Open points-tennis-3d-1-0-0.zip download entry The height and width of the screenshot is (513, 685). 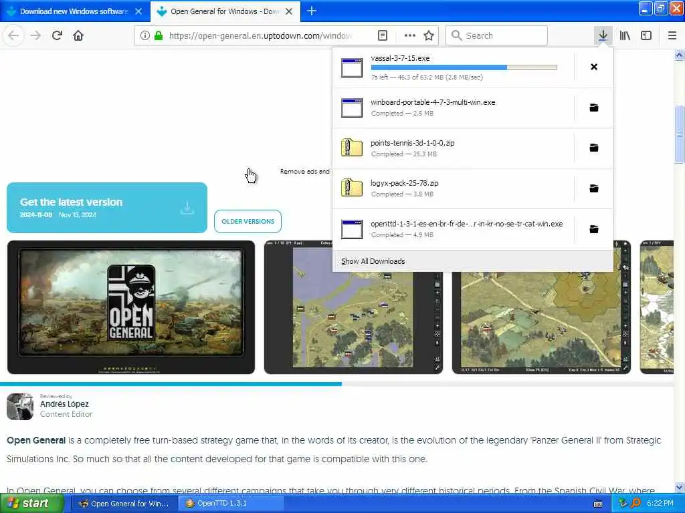(x=453, y=148)
